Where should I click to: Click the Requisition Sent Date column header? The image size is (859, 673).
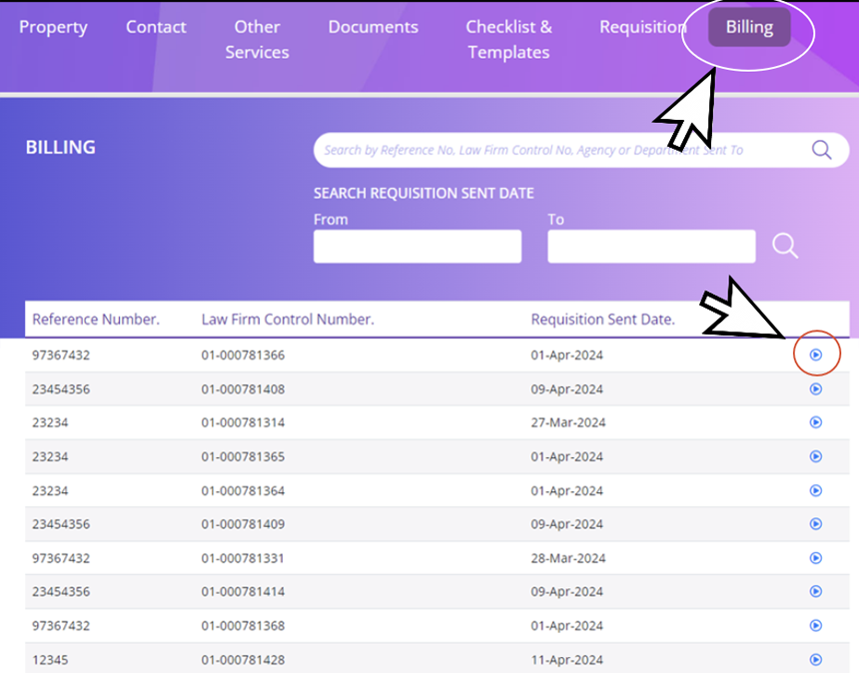pos(602,320)
